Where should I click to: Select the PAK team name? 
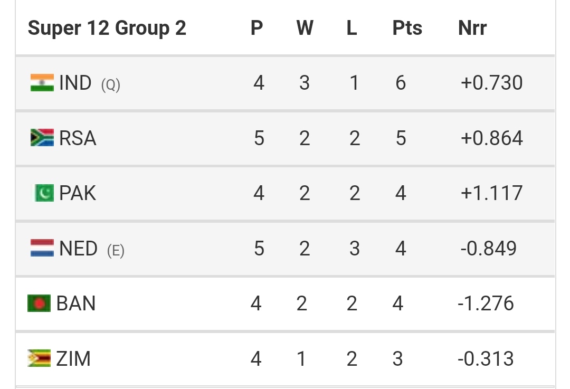click(x=78, y=193)
